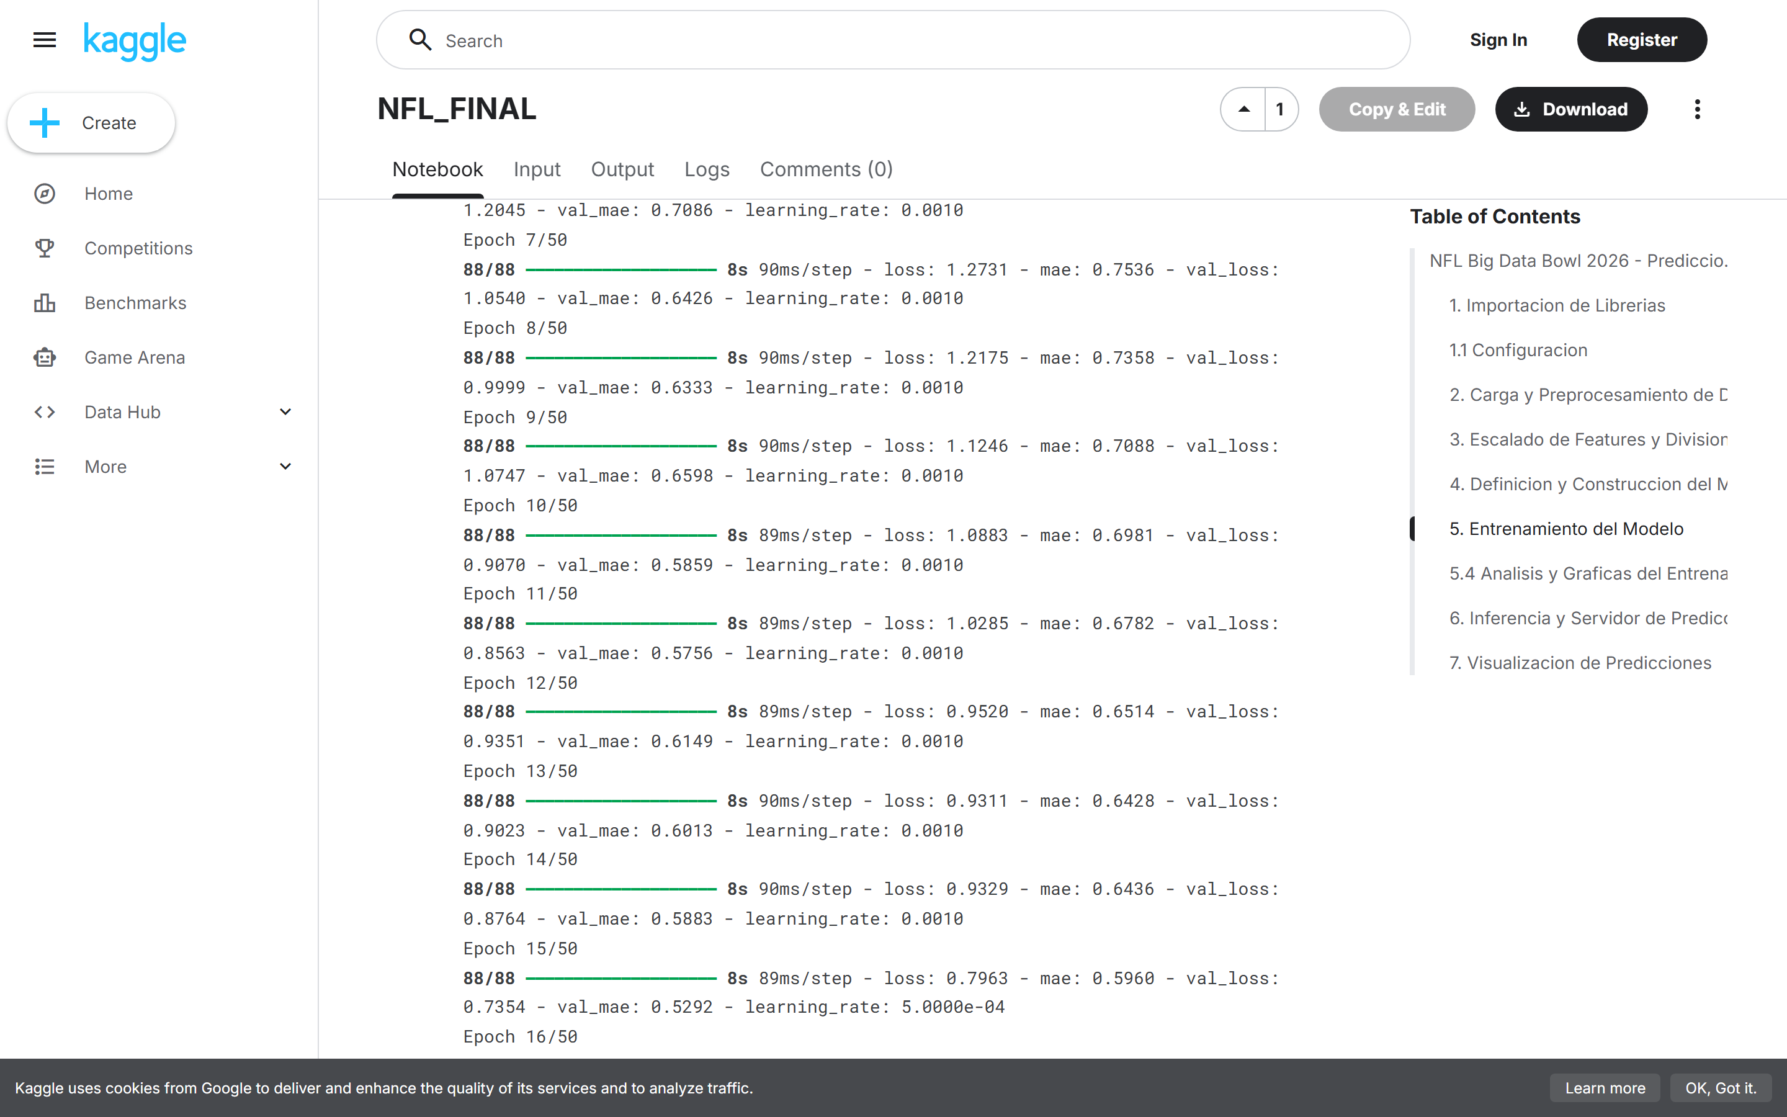The height and width of the screenshot is (1117, 1787).
Task: Click the Home compass icon
Action: point(44,194)
